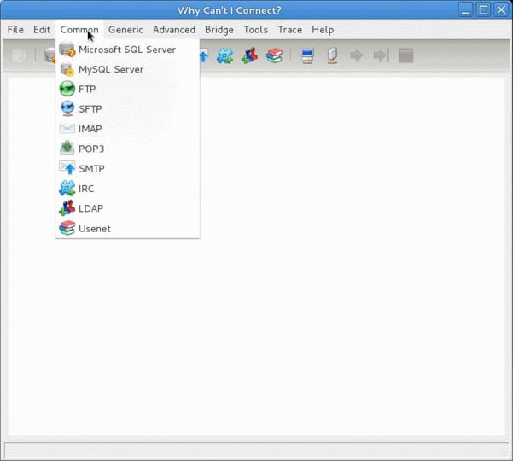Open the Advanced menu

point(174,30)
